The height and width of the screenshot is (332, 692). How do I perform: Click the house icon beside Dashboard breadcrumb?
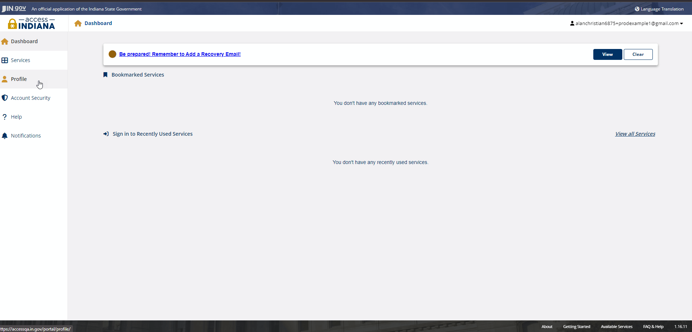78,23
